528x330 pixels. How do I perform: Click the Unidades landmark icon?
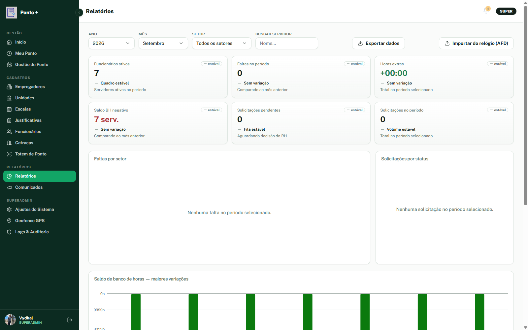click(9, 98)
